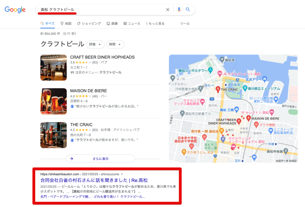Switch to the 画像 tab
Screen dimensions: 305x207
pos(112,23)
